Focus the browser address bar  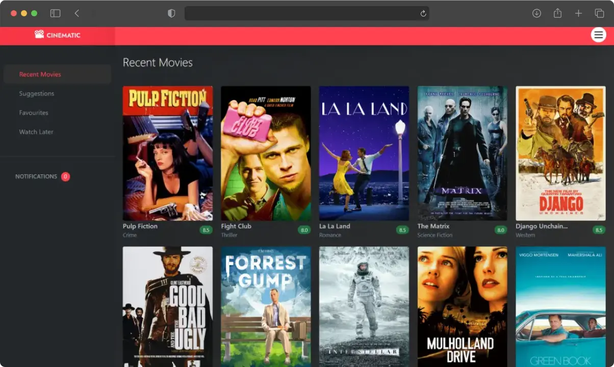pos(306,13)
